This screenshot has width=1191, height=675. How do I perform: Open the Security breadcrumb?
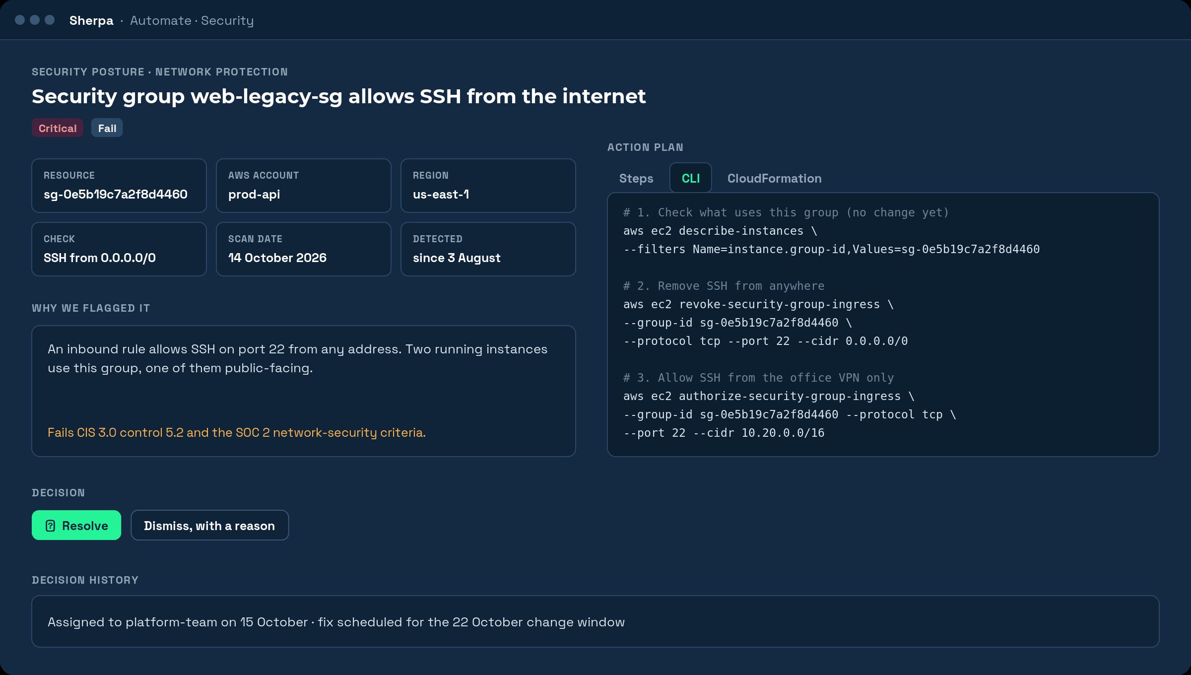(x=227, y=20)
